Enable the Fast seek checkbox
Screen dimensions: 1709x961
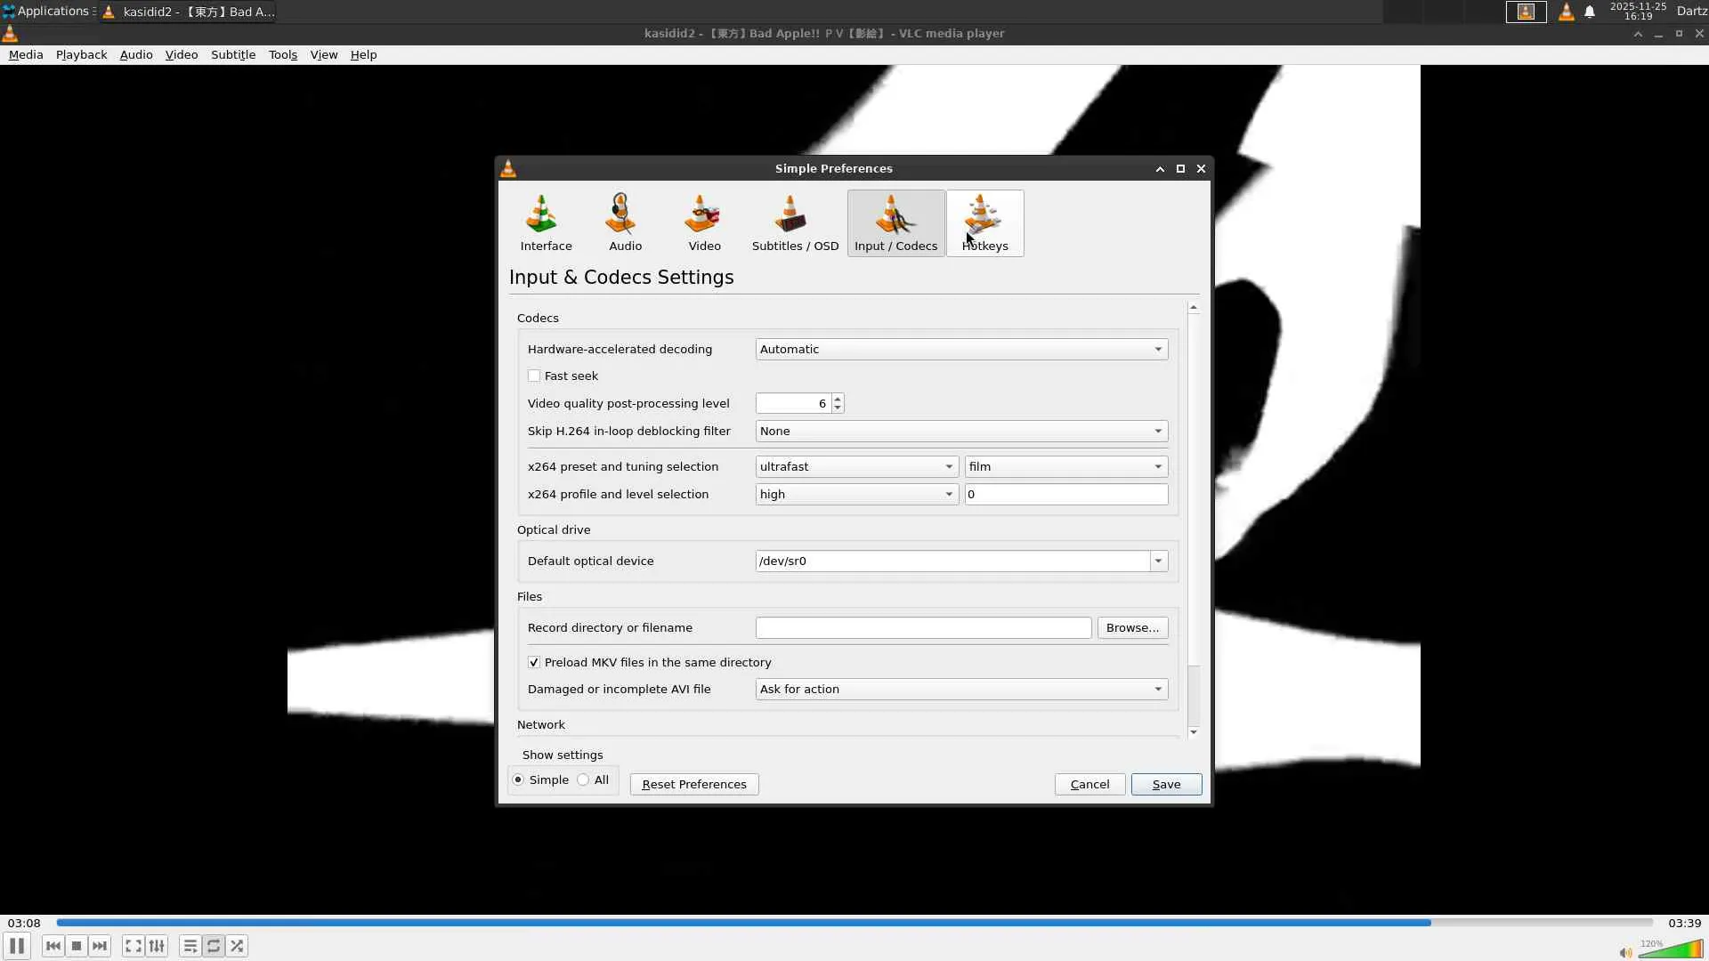[534, 376]
